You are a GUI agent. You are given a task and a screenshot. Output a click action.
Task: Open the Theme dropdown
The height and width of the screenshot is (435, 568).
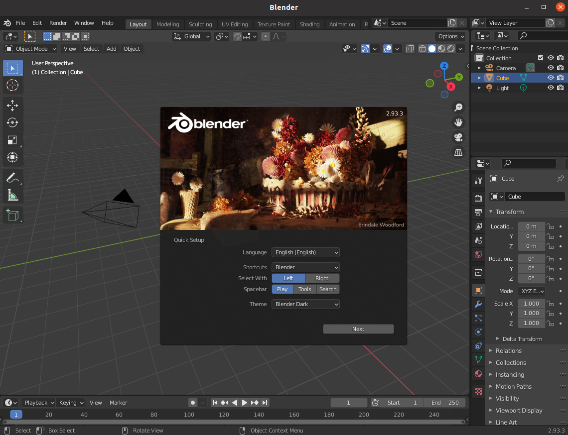coord(305,304)
